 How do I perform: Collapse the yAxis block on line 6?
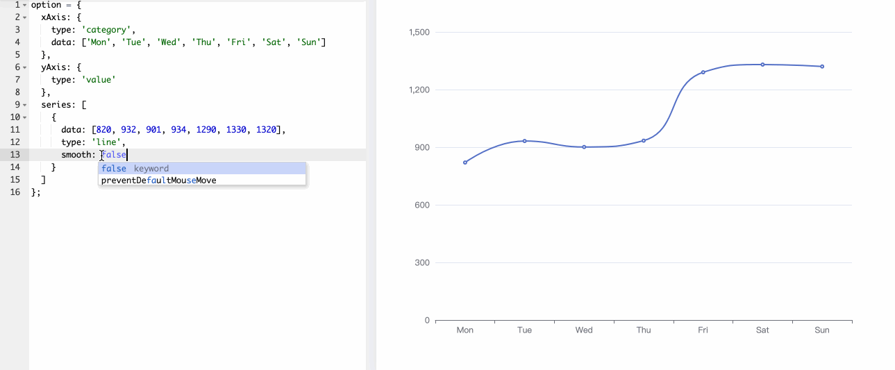[24, 67]
